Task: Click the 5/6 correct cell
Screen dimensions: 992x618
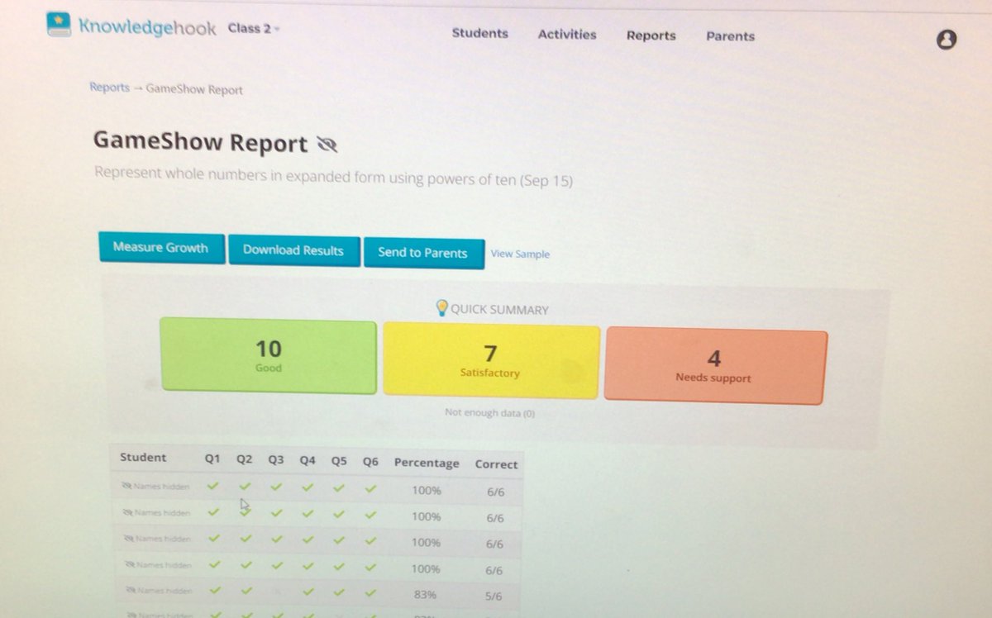Action: coord(495,596)
